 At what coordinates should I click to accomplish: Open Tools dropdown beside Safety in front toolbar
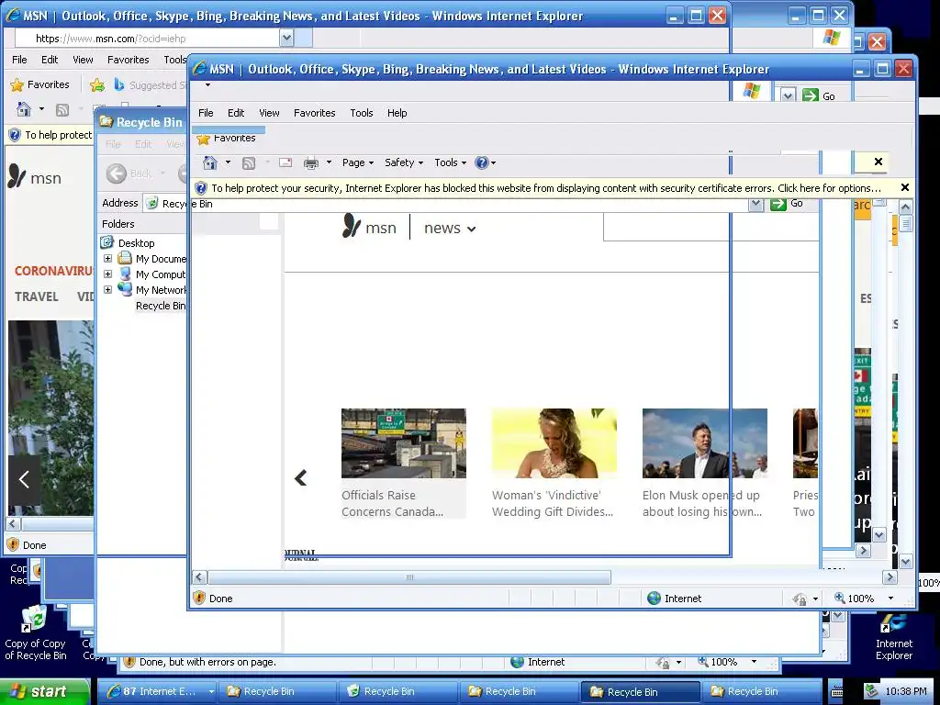tap(450, 162)
